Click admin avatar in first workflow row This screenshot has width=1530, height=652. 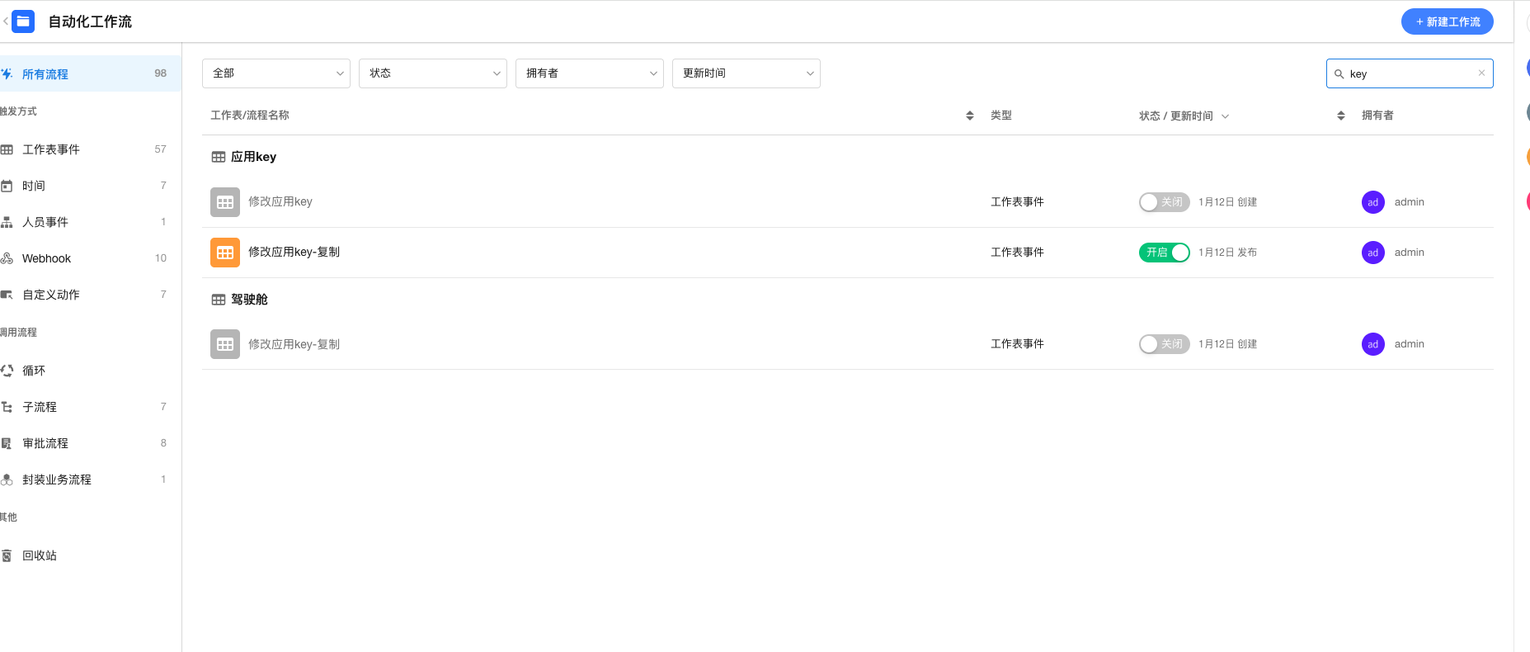[1372, 202]
